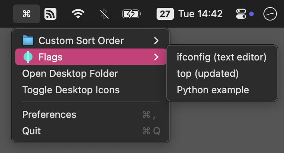This screenshot has width=284, height=153.
Task: Open Custom Sort Order menu entry
Action: [81, 40]
